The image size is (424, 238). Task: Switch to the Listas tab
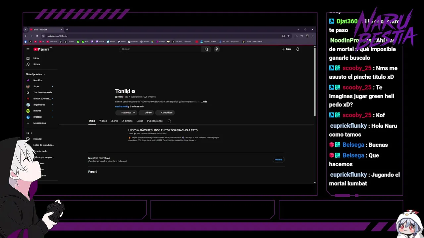[x=140, y=121]
